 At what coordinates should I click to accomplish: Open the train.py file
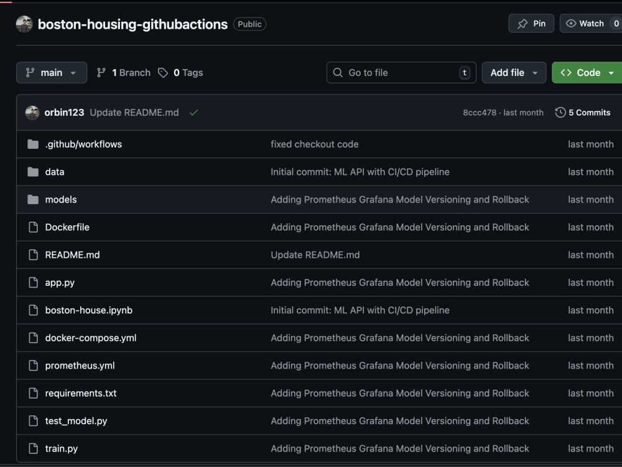(62, 449)
